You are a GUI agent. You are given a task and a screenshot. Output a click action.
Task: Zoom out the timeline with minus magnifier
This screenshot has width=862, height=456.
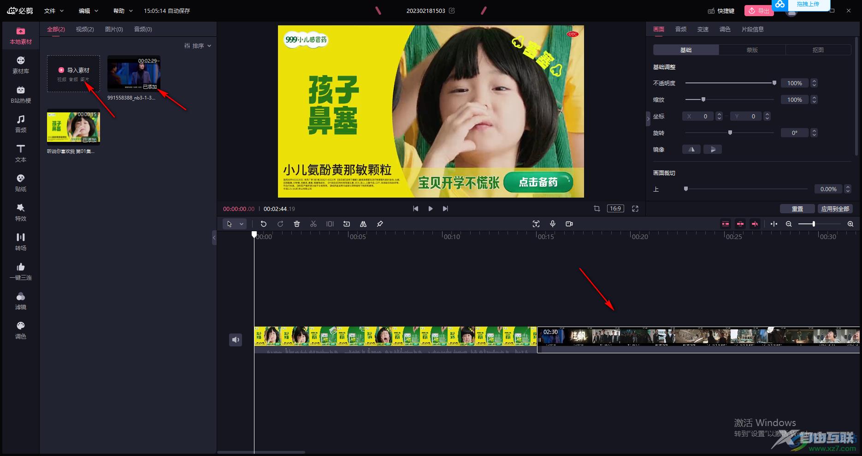(789, 224)
